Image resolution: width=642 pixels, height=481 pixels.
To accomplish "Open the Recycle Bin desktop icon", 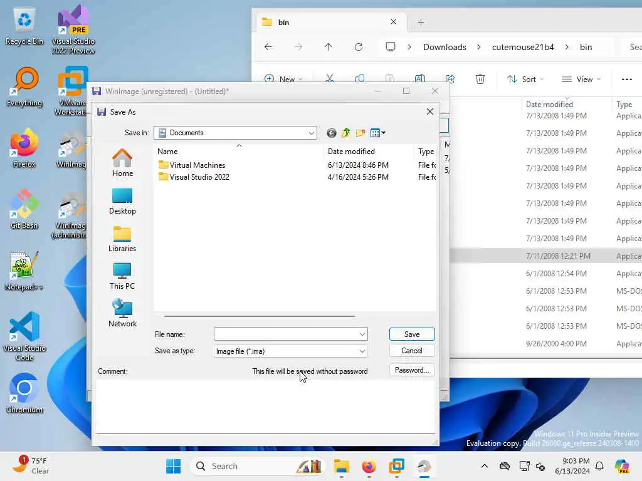I will pyautogui.click(x=24, y=26).
